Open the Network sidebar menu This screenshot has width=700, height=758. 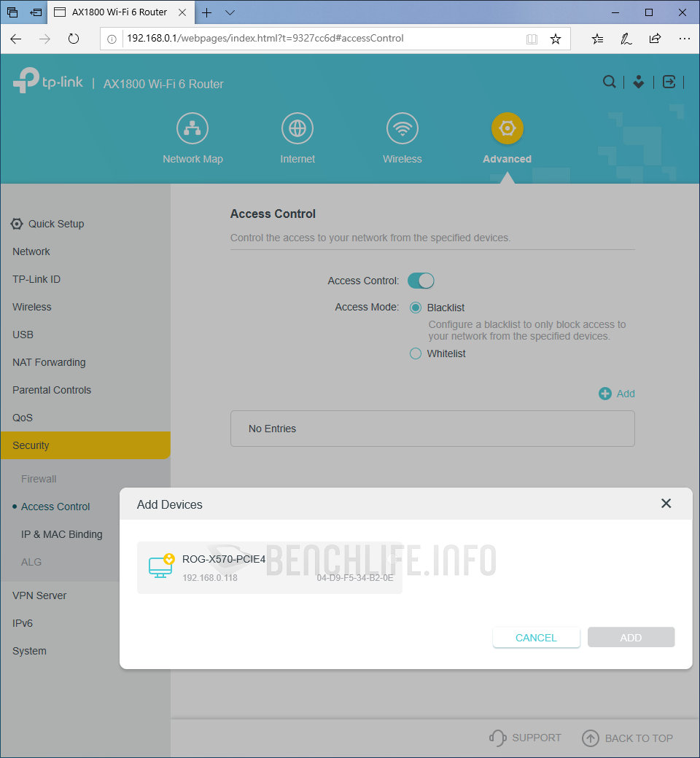click(x=31, y=251)
